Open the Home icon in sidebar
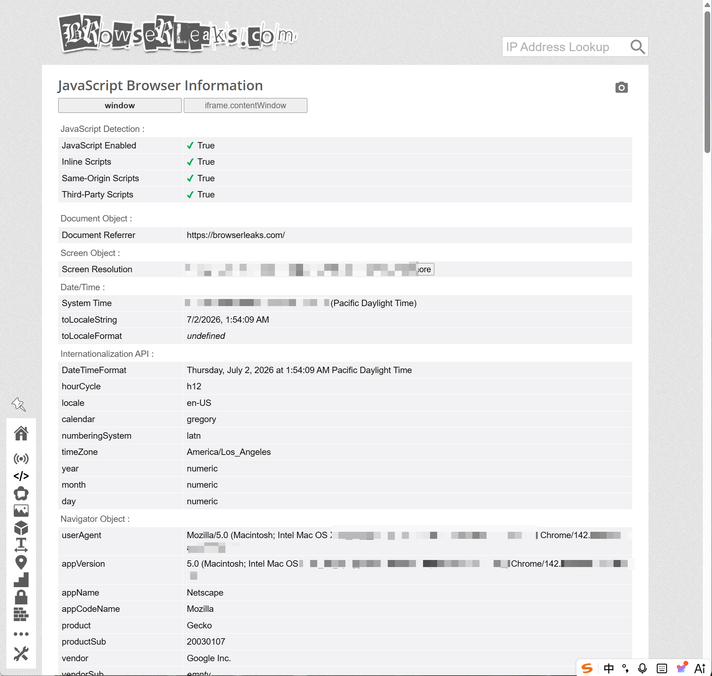The width and height of the screenshot is (712, 676). pyautogui.click(x=21, y=433)
